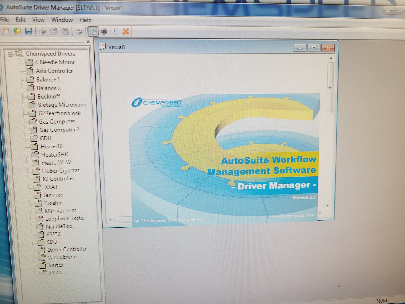
Task: Select the Chemspeed Drivers root item
Action: [50, 53]
